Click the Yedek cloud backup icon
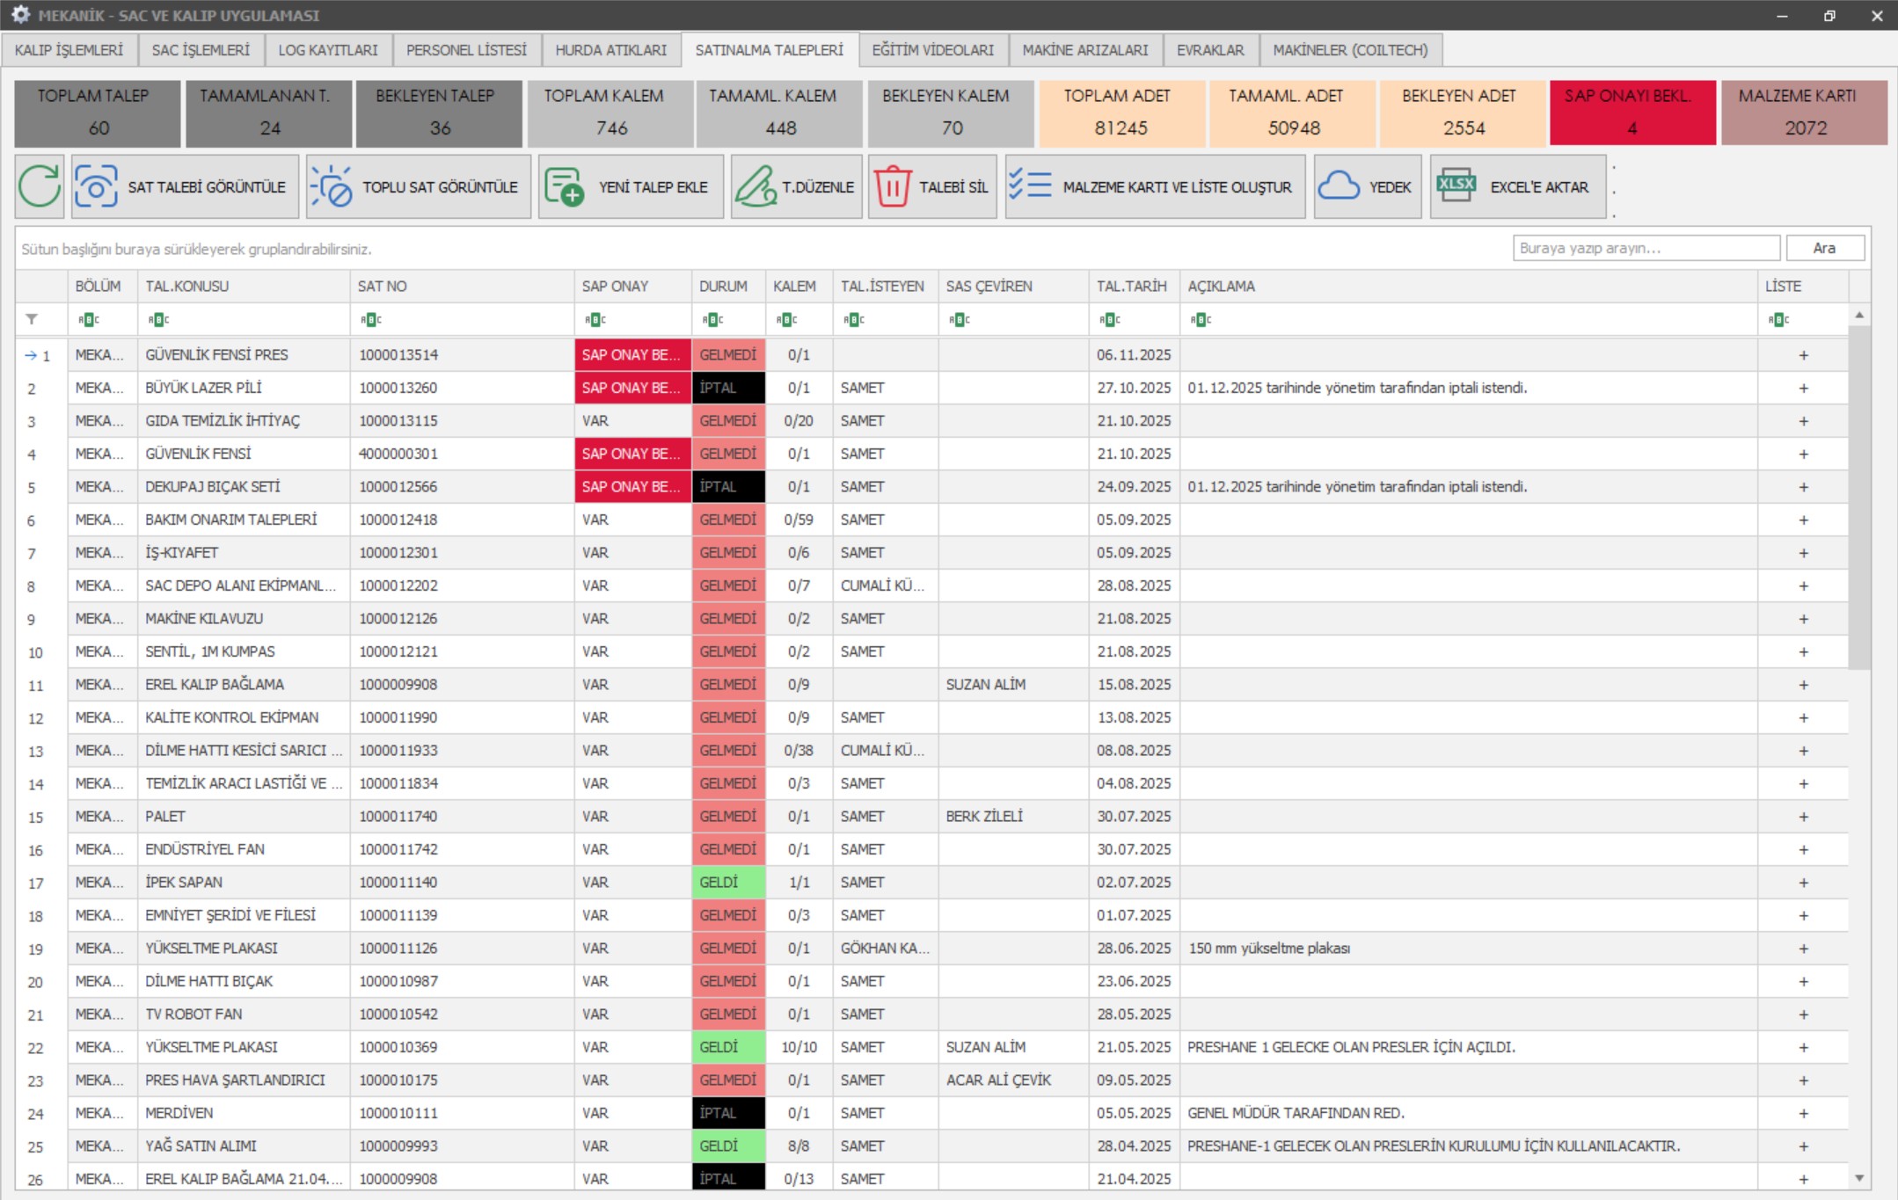Screen dimensions: 1898x1200 point(1339,186)
